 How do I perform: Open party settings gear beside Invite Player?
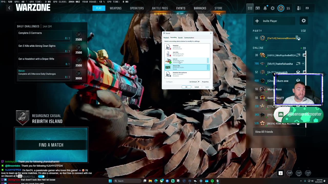[304, 21]
